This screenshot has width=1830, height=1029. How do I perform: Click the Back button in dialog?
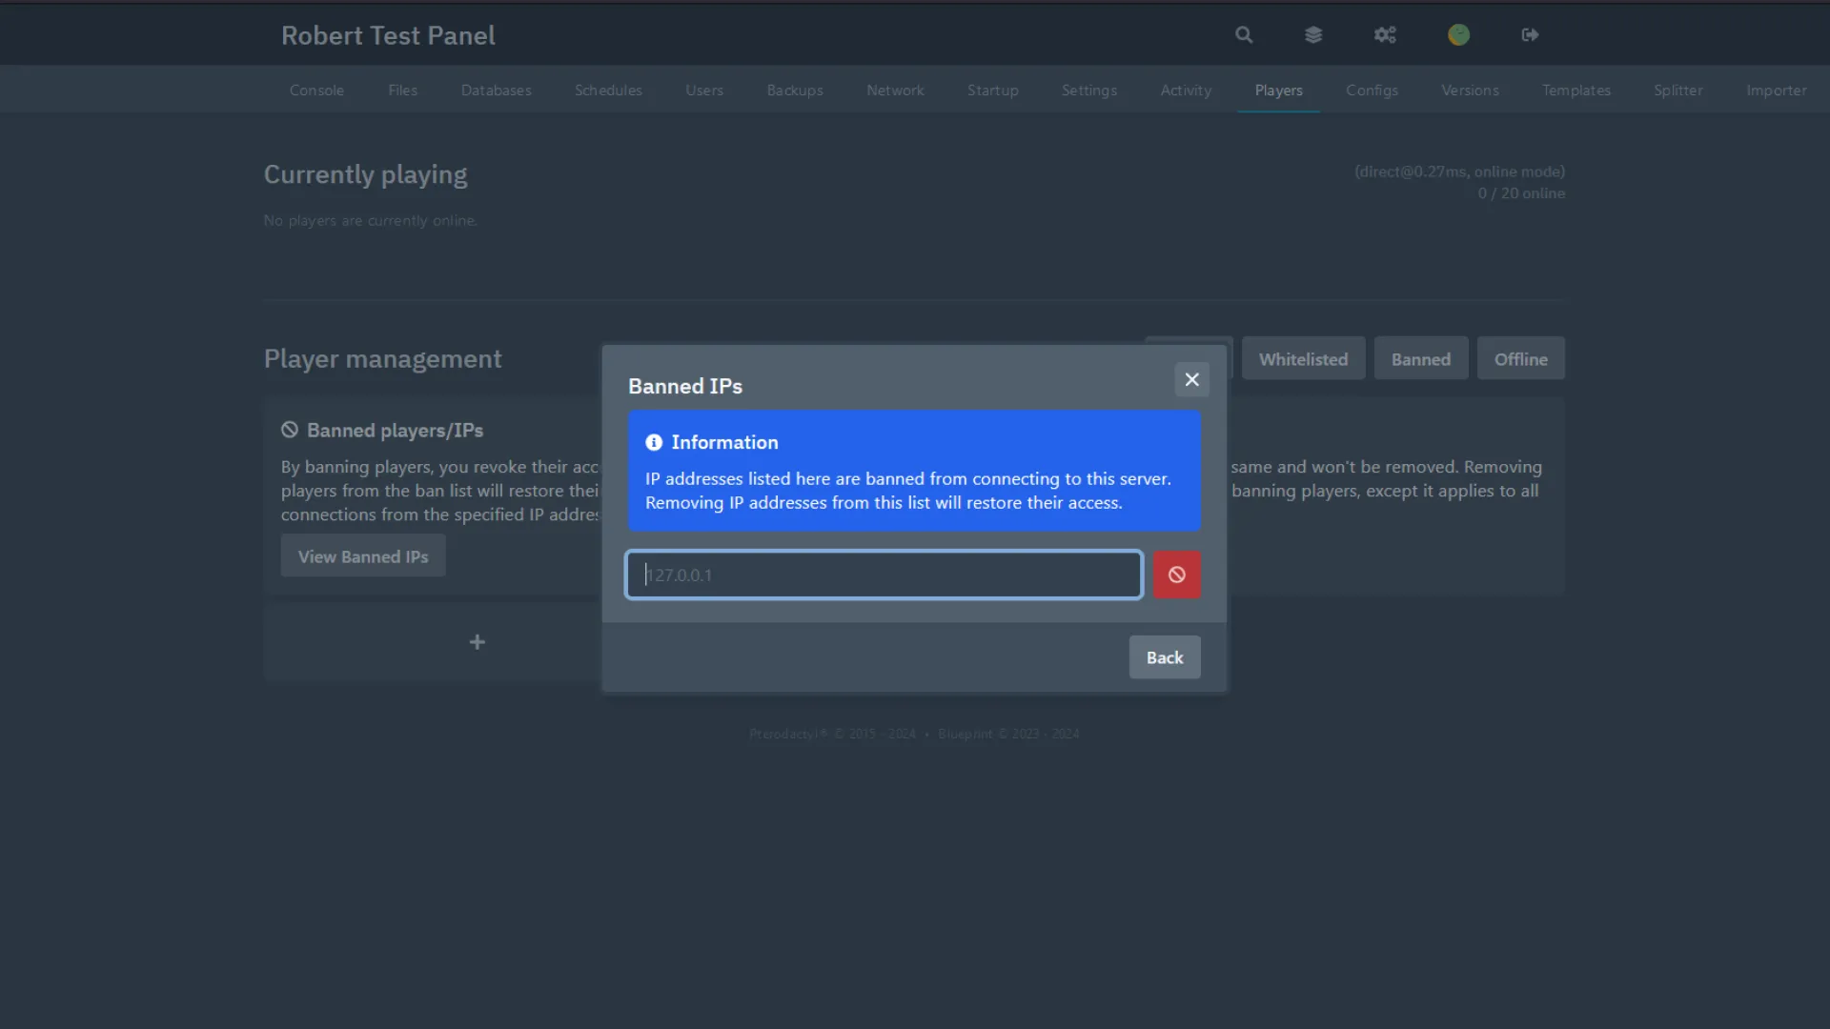(x=1164, y=657)
